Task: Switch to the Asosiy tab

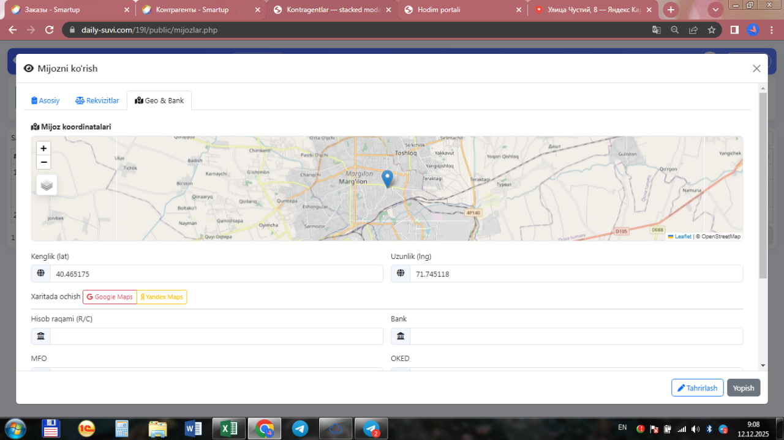Action: pos(45,100)
